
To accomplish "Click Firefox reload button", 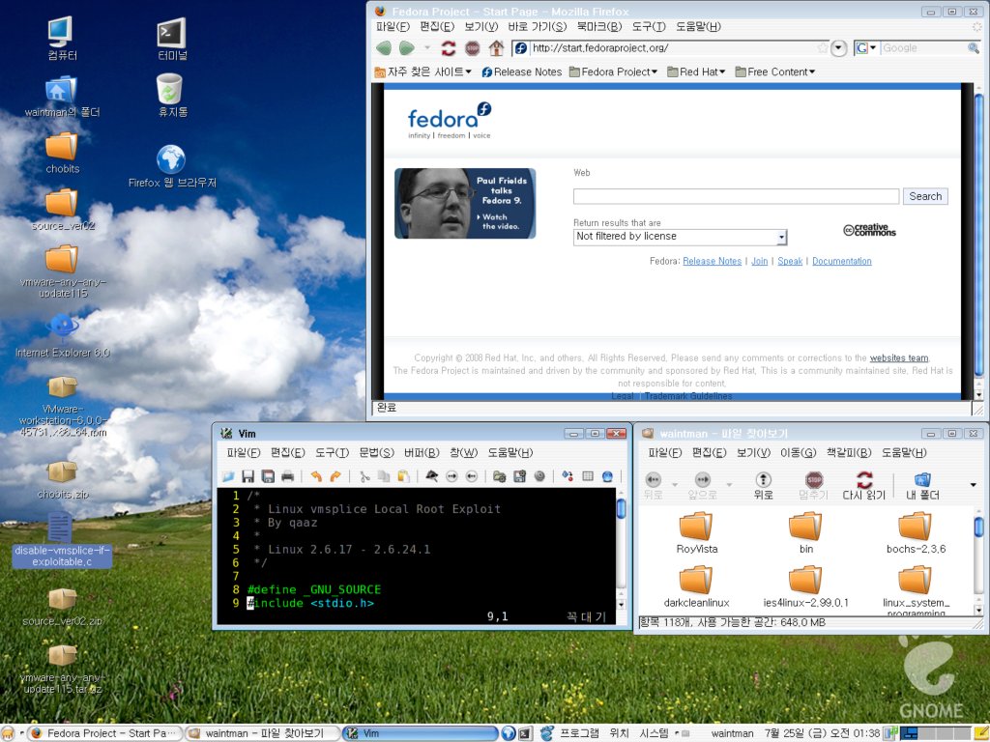I will pyautogui.click(x=449, y=48).
